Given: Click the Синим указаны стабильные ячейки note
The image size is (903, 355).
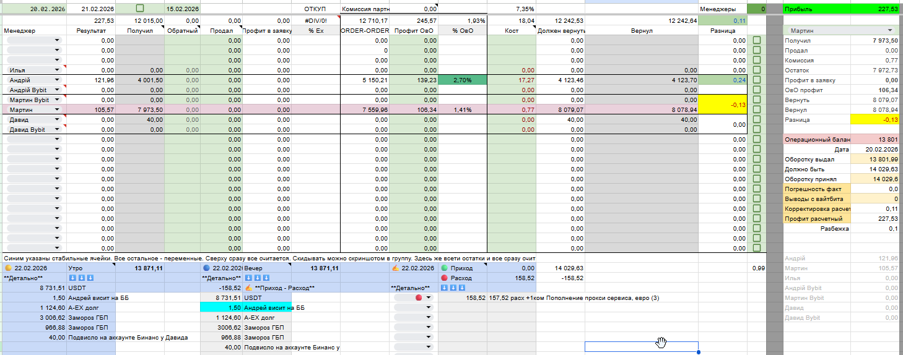Looking at the screenshot, I should 269,257.
